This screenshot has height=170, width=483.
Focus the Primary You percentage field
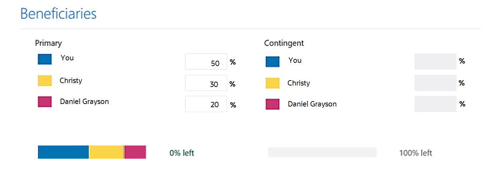coord(206,62)
